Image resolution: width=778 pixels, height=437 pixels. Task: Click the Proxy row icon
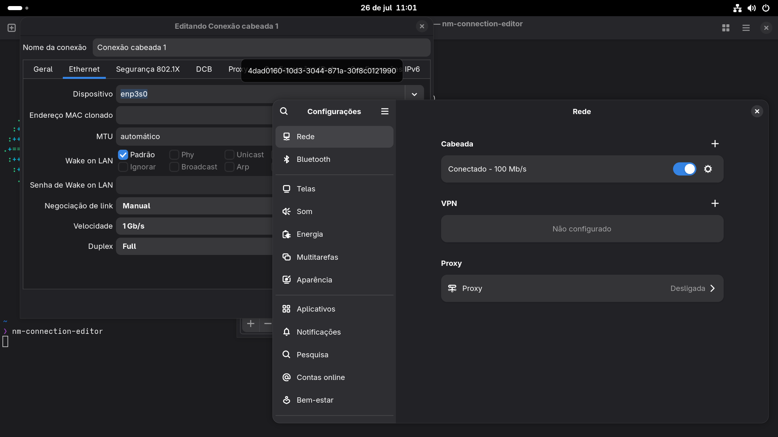coord(452,289)
